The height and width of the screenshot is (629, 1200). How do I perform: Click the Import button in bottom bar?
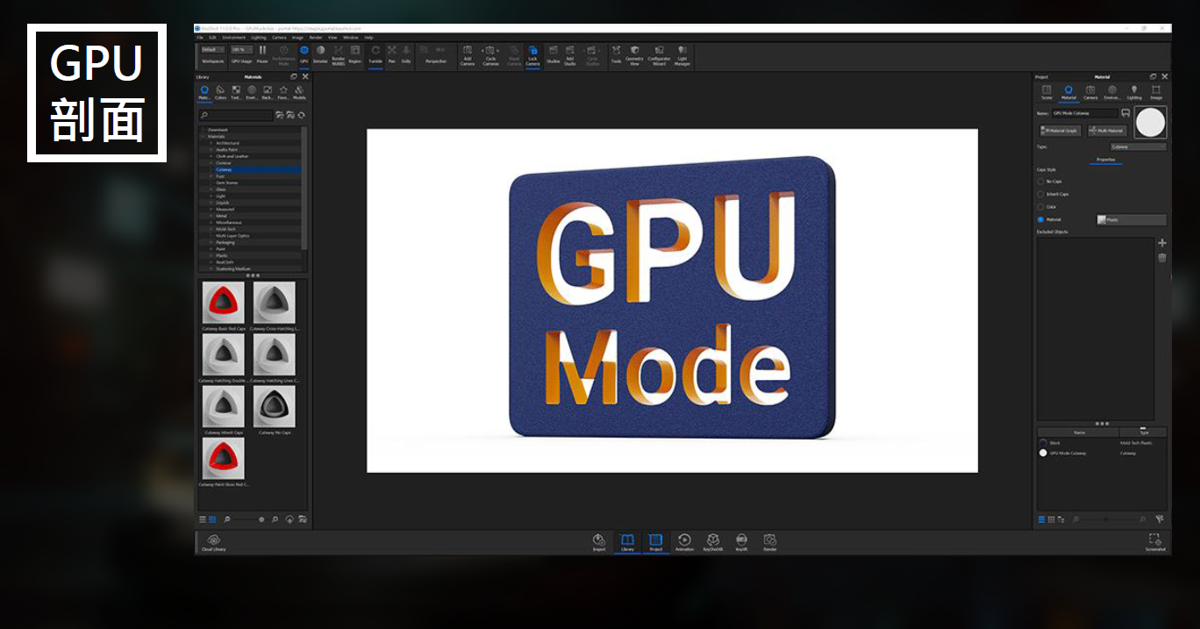(x=599, y=543)
